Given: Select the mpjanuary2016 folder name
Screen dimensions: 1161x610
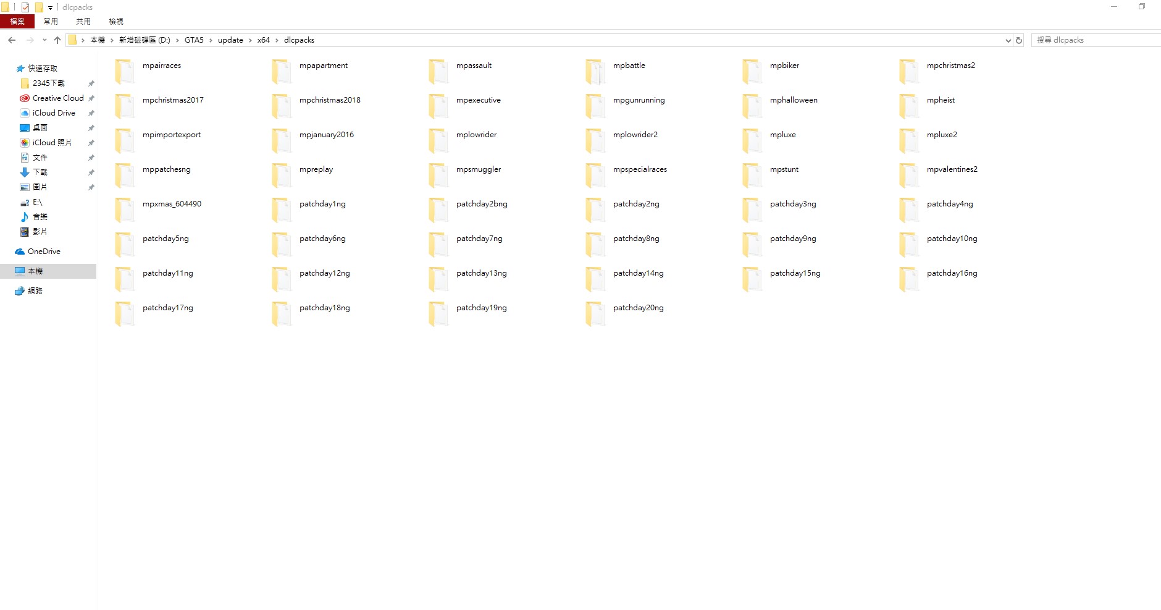Looking at the screenshot, I should click(x=326, y=135).
